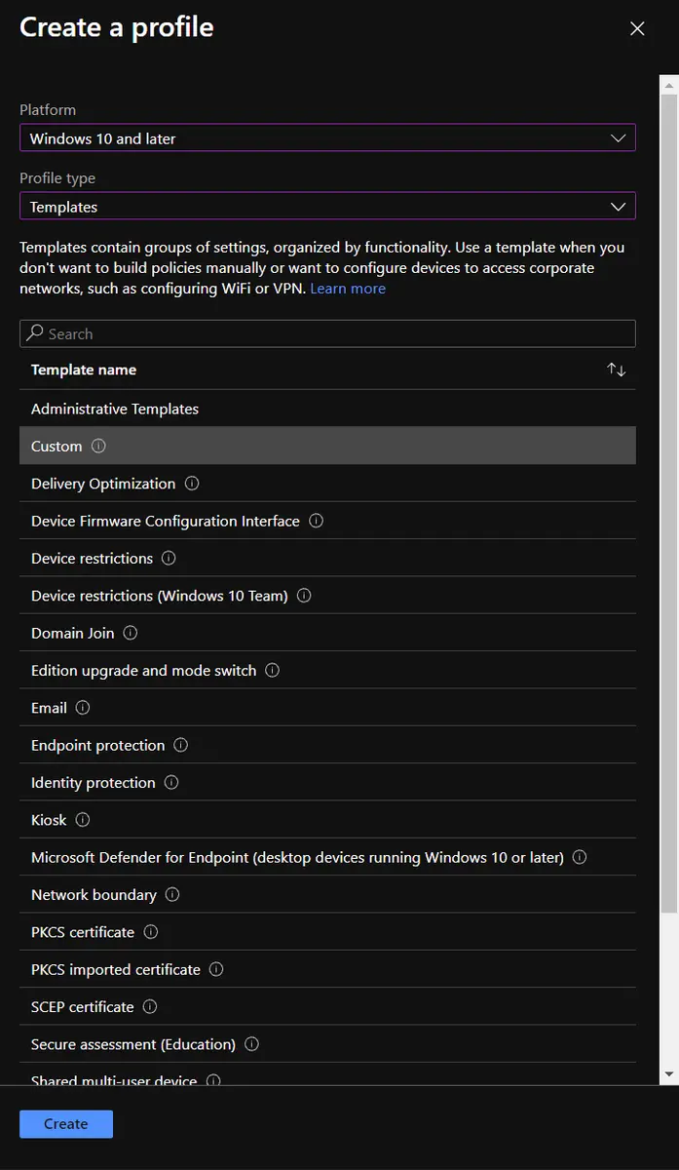Click info icon beside Domain Join
Image resolution: width=679 pixels, height=1170 pixels.
131,633
